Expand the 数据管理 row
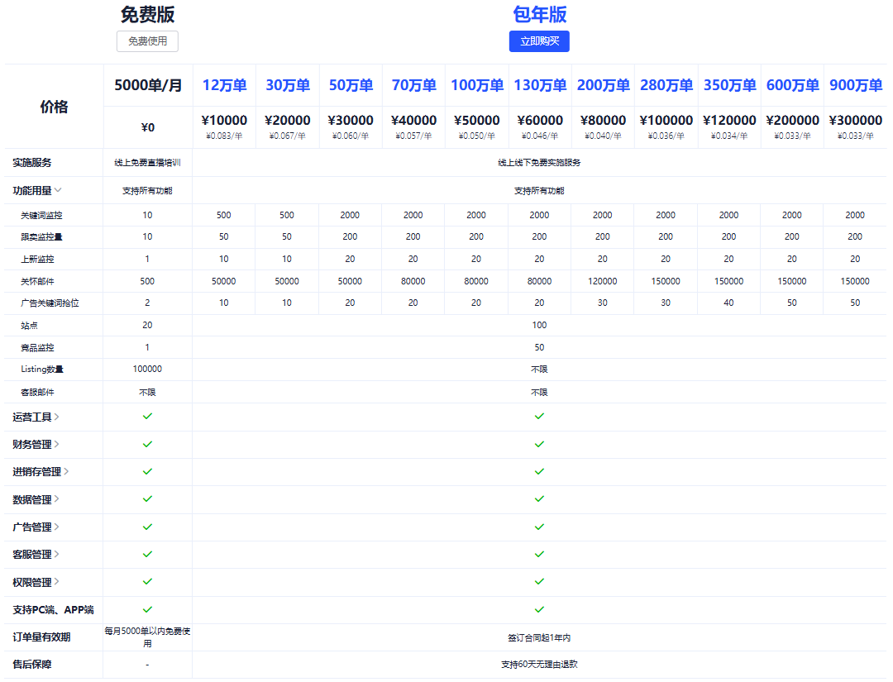Image resolution: width=893 pixels, height=682 pixels. pos(57,499)
